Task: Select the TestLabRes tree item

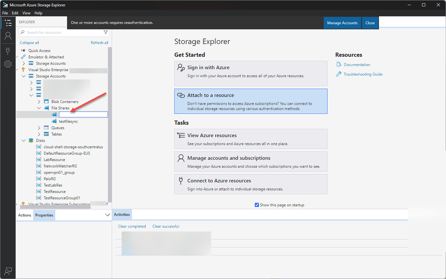Action: click(53, 185)
